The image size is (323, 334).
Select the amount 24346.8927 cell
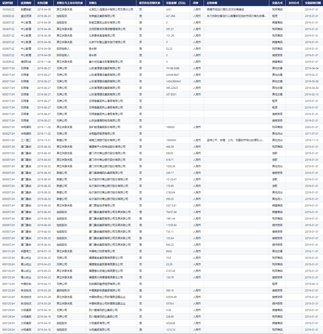173,75
